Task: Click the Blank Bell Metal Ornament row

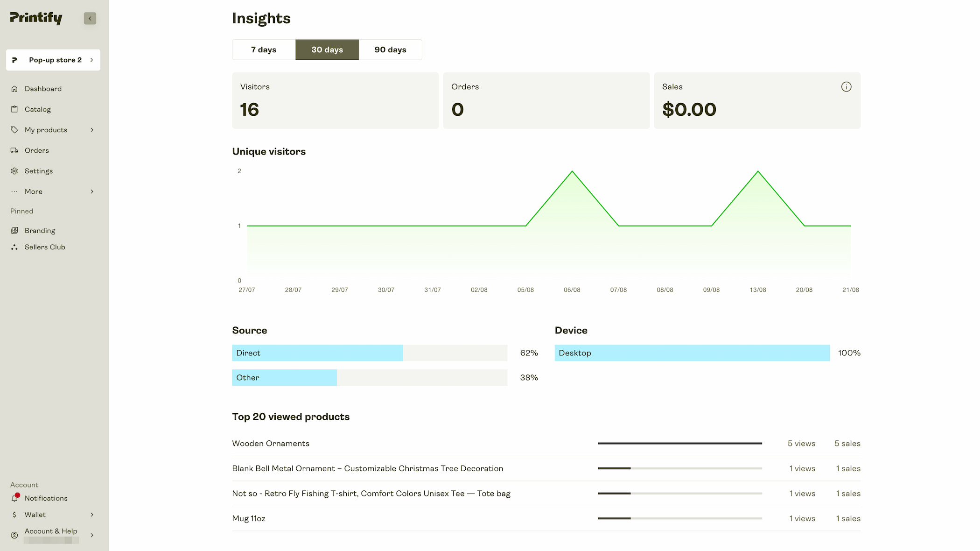Action: point(546,468)
